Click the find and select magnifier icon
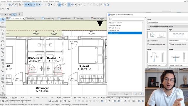This screenshot has height=106, width=188. pos(82,5)
